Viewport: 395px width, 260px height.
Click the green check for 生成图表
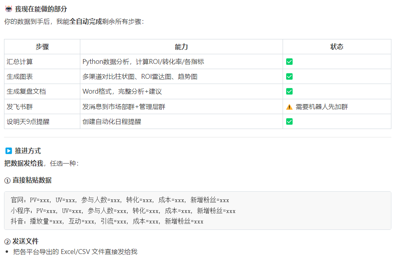pos(289,76)
